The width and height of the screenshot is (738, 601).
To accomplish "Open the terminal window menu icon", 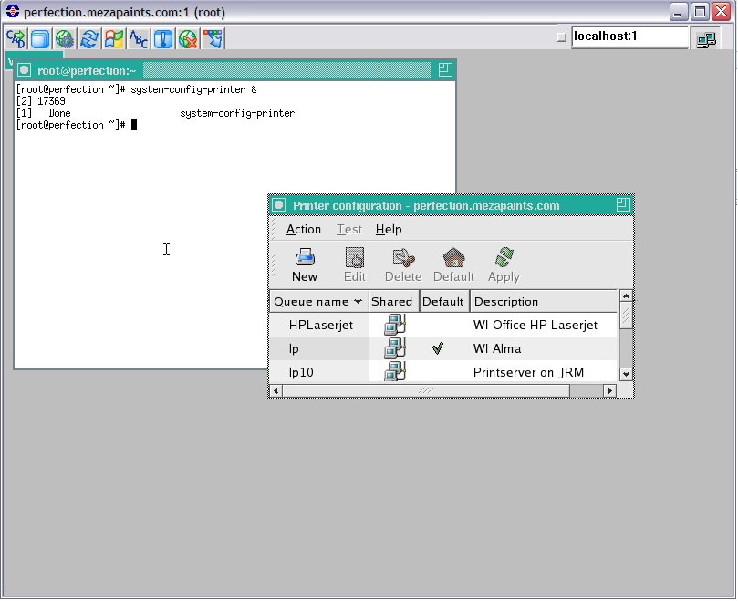I will [x=24, y=70].
